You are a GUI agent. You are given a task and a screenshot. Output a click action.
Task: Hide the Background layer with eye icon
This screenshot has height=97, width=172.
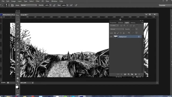(x=111, y=37)
